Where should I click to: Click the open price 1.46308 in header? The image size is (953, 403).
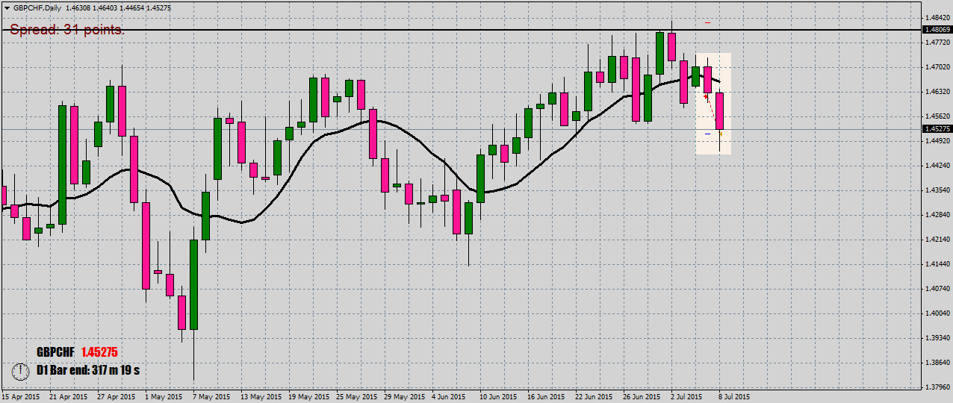click(79, 7)
